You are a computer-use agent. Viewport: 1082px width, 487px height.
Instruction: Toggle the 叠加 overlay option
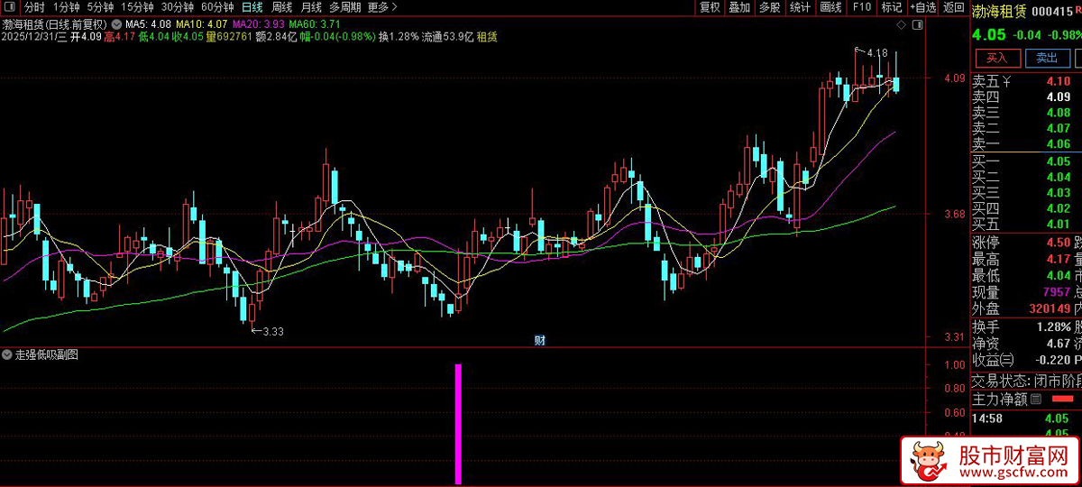point(739,7)
